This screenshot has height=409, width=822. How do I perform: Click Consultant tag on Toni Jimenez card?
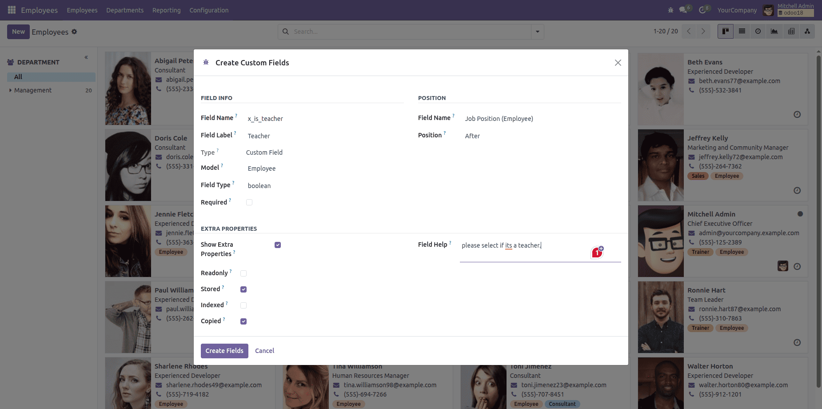562,404
